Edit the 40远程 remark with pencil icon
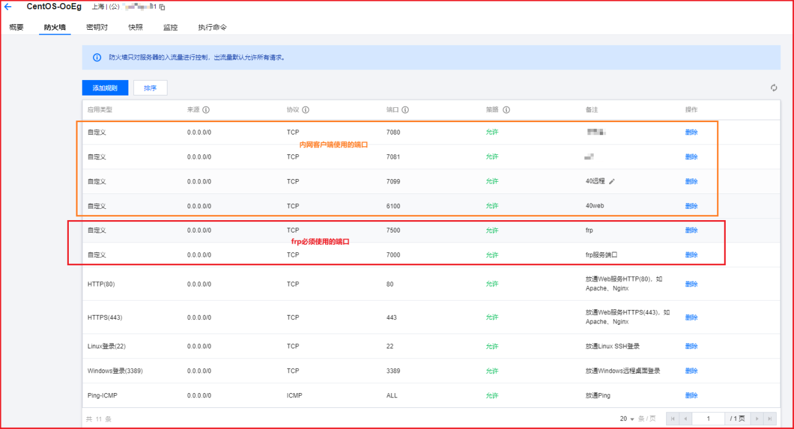This screenshot has width=794, height=429. [612, 182]
